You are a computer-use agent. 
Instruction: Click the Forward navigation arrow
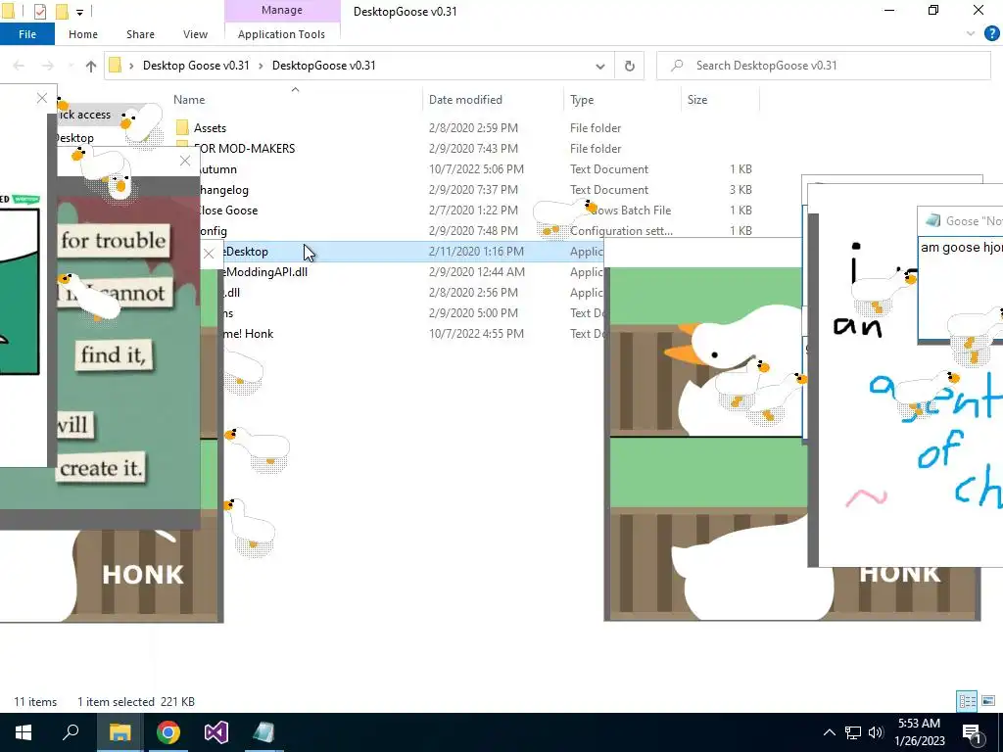pos(48,66)
